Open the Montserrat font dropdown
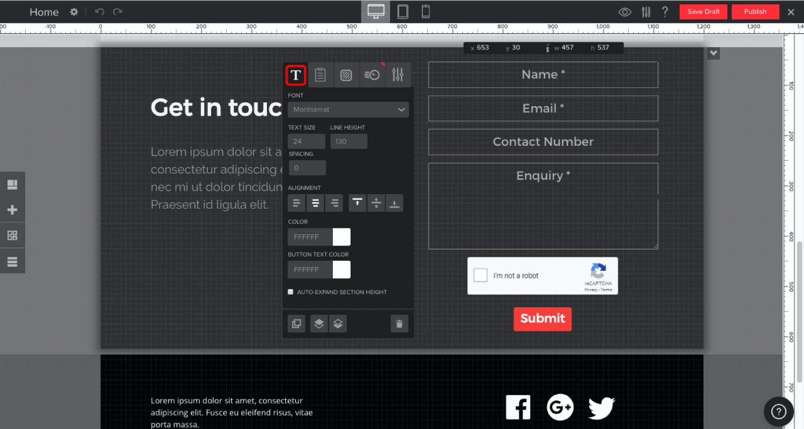The height and width of the screenshot is (429, 804). [347, 109]
